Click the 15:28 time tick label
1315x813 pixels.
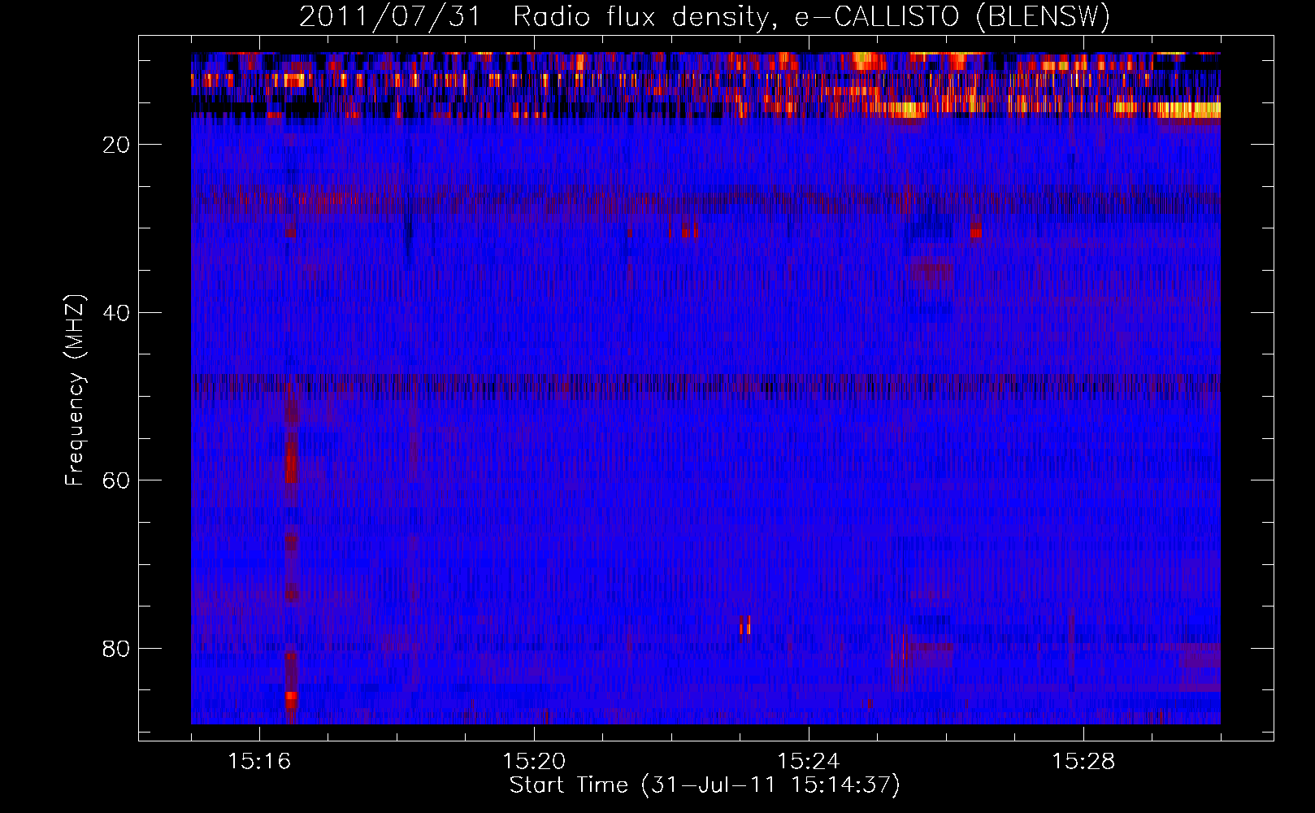[x=1083, y=762]
